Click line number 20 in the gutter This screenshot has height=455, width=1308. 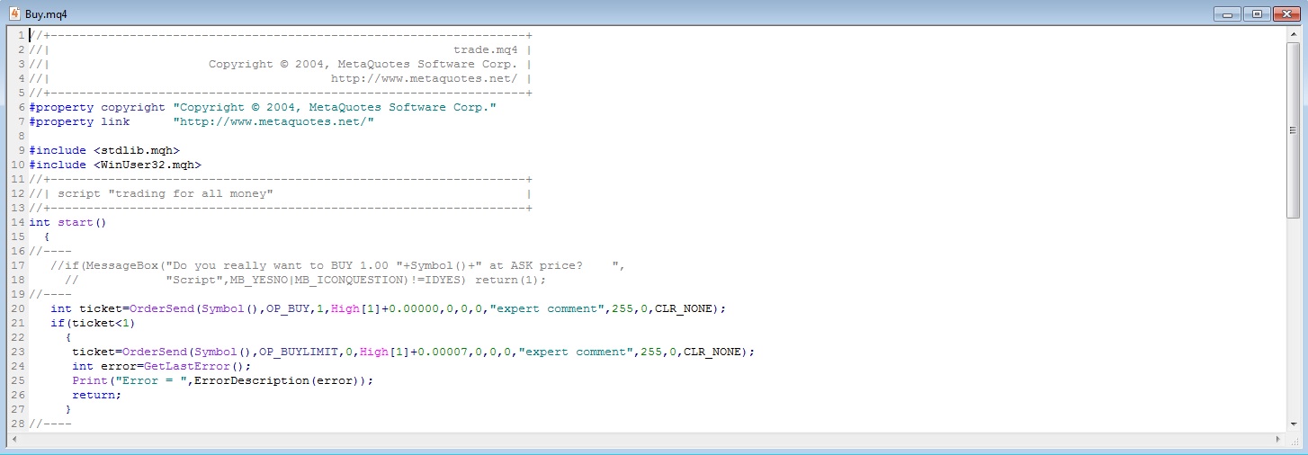pyautogui.click(x=18, y=308)
